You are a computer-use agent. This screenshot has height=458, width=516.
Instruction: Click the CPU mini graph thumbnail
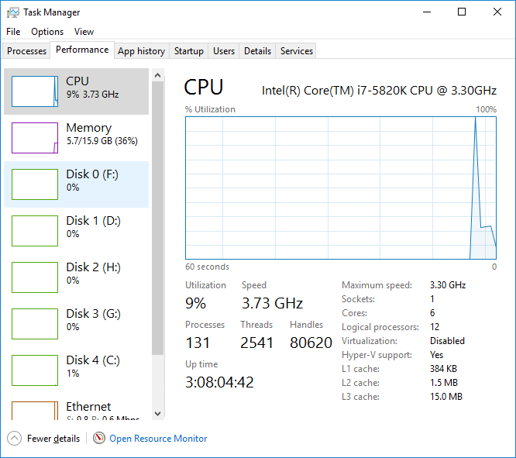click(x=35, y=91)
